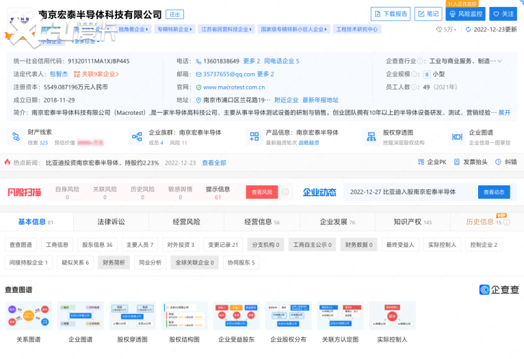Open the 财产线索 icon
The width and height of the screenshot is (524, 359).
pyautogui.click(x=16, y=137)
